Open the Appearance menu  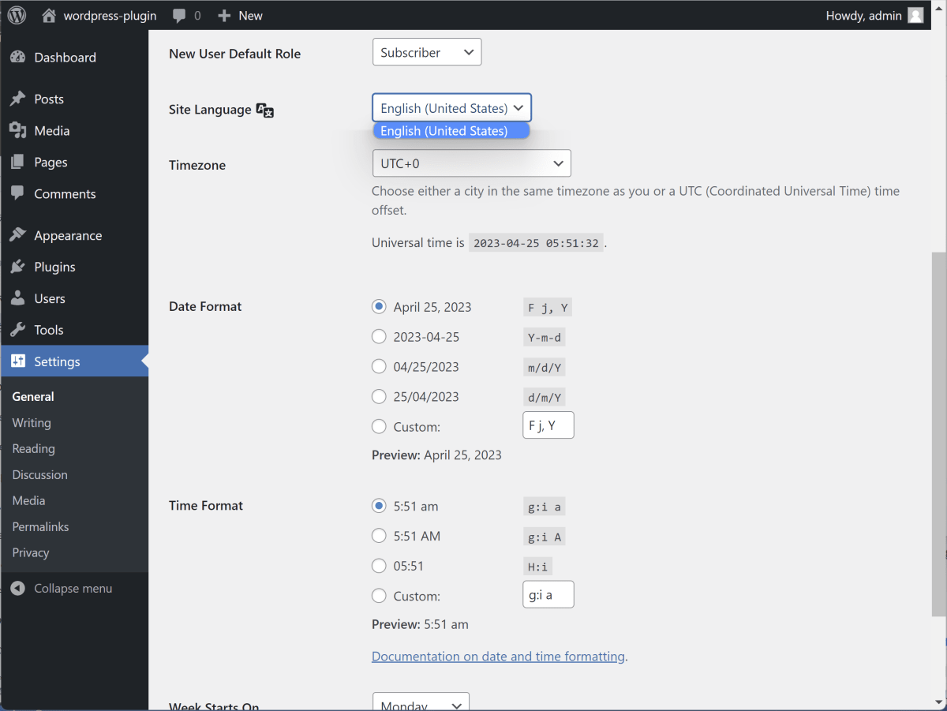(74, 235)
